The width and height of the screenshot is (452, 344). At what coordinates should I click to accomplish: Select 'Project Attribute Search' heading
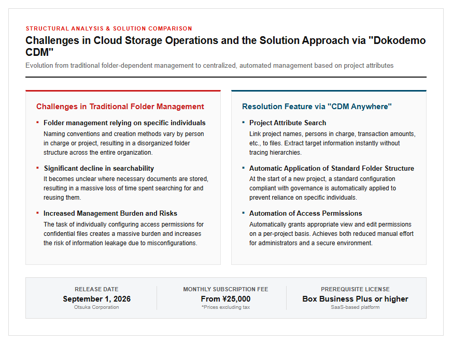coord(288,123)
